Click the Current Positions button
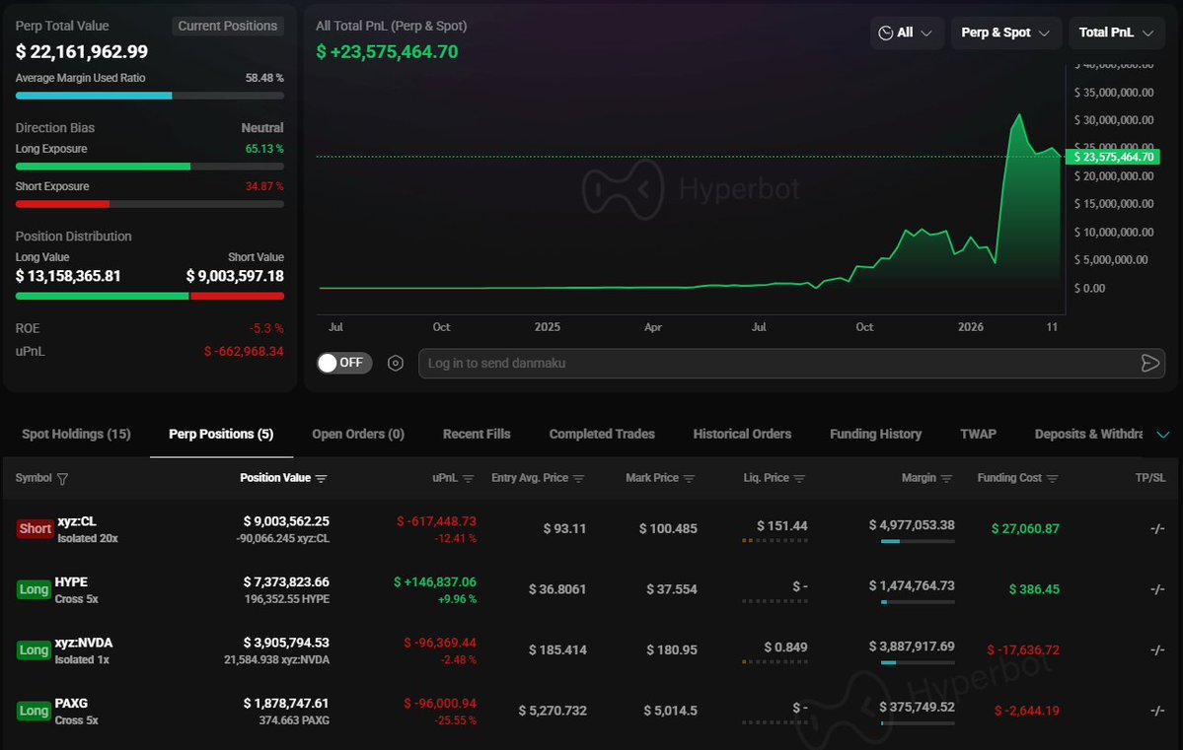This screenshot has height=750, width=1183. [228, 26]
